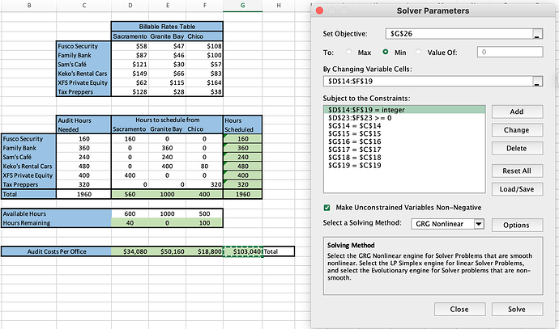
Task: Click the Load/Save button
Action: point(517,189)
